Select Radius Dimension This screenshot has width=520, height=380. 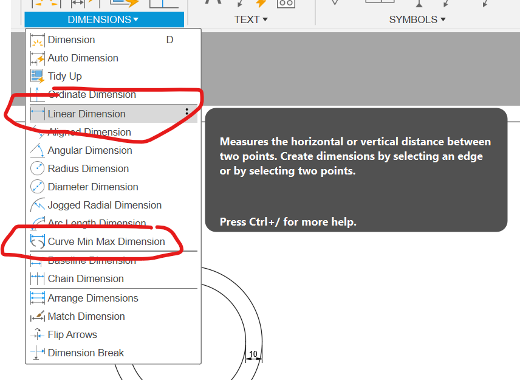pyautogui.click(x=114, y=168)
